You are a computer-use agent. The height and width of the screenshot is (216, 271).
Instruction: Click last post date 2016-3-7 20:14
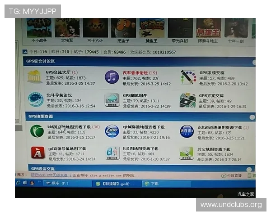[229, 160]
